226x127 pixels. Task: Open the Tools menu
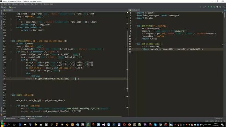tap(37, 4)
